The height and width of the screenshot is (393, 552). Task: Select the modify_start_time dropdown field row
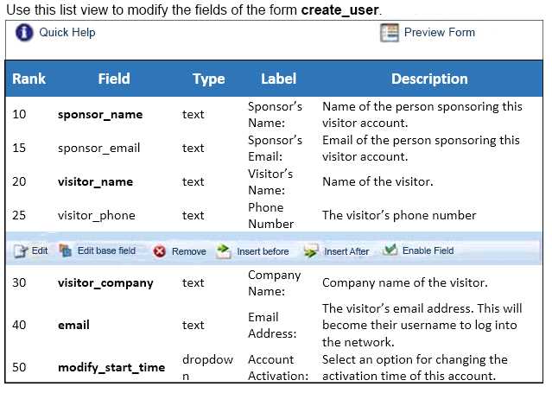point(111,367)
